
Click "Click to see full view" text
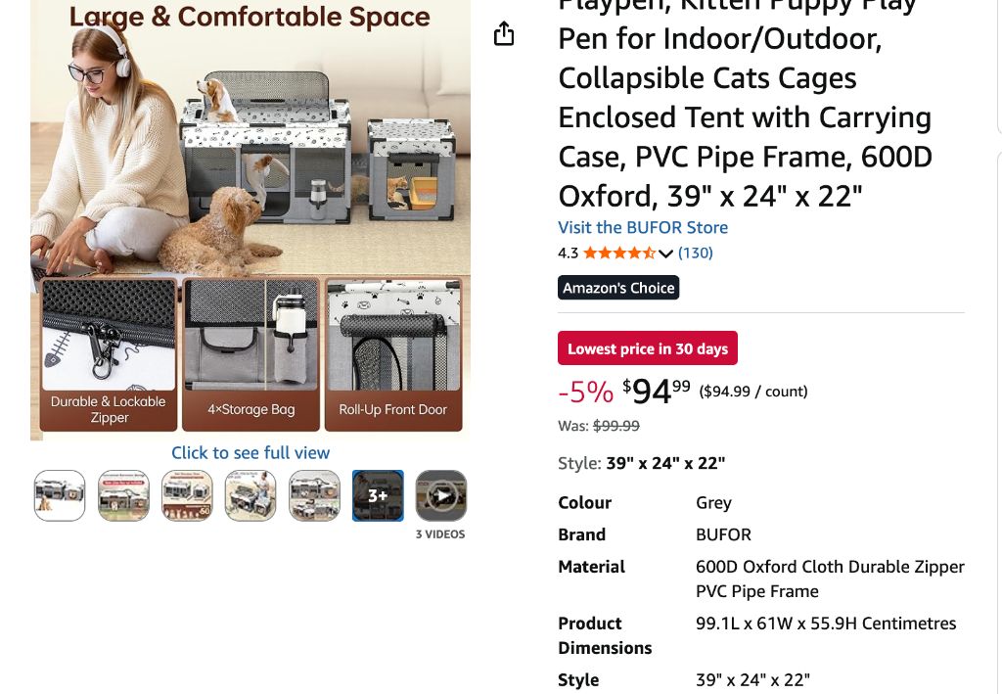[250, 452]
